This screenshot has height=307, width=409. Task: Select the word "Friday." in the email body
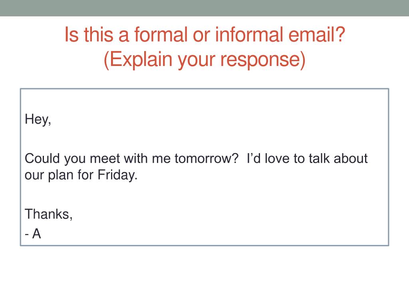tap(117, 175)
